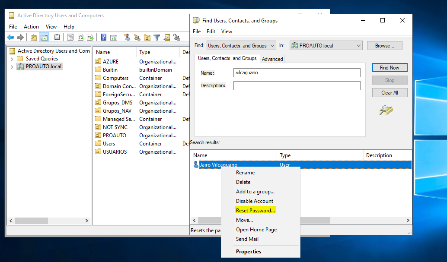Click the Builtin folder icon
Viewport: 447px width, 262px height.
98,69
